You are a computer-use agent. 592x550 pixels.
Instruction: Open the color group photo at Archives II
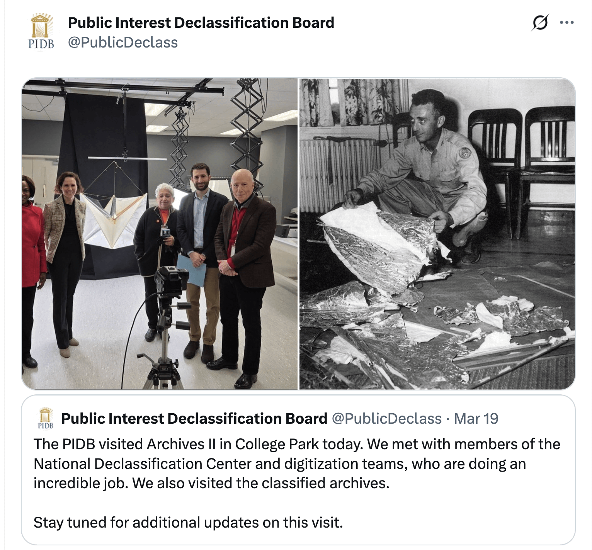[160, 234]
